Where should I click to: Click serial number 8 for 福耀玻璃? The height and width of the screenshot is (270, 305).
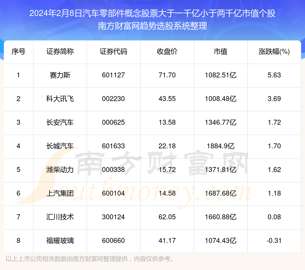(x=18, y=241)
